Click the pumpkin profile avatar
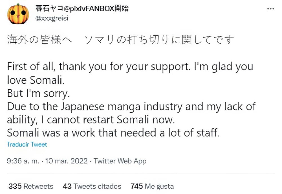 pos(18,14)
